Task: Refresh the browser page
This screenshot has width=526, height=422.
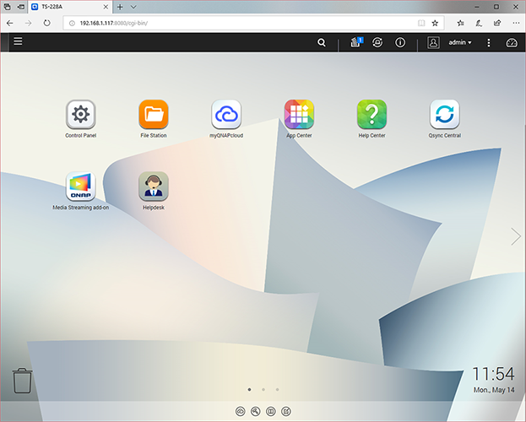Action: (x=47, y=23)
